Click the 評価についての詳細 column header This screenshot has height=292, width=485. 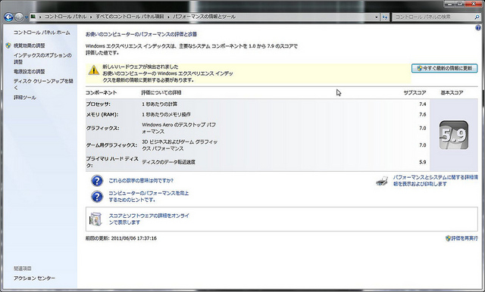pyautogui.click(x=161, y=92)
